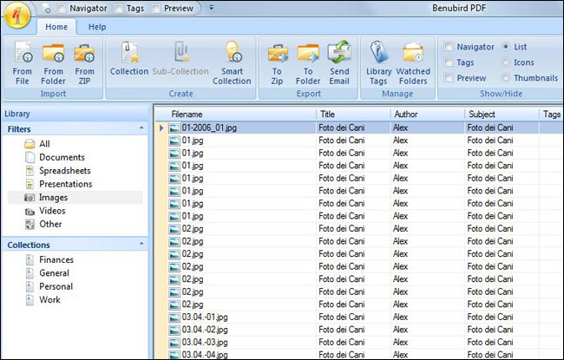Screen dimensions: 564x360
Task: Switch to Icons view radio button
Action: point(505,62)
